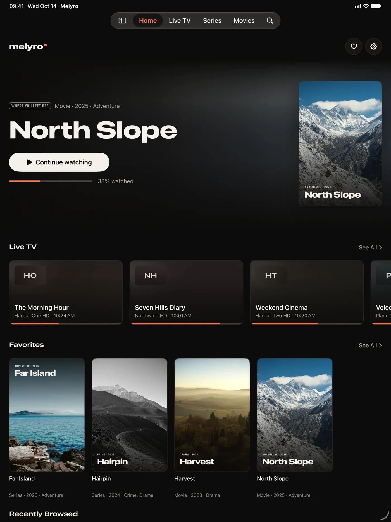Switch to Live TV tab
This screenshot has width=391, height=522.
click(180, 20)
